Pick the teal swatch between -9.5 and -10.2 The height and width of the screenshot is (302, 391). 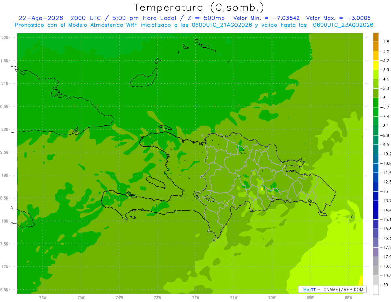[376, 149]
